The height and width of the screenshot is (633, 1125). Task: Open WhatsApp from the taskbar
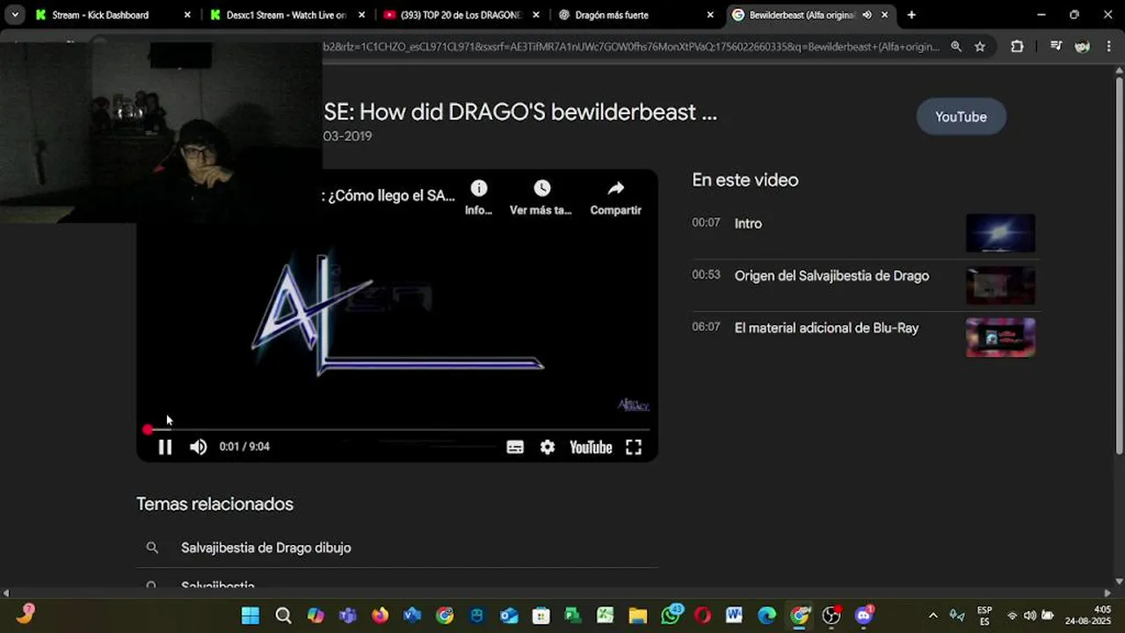pyautogui.click(x=671, y=615)
